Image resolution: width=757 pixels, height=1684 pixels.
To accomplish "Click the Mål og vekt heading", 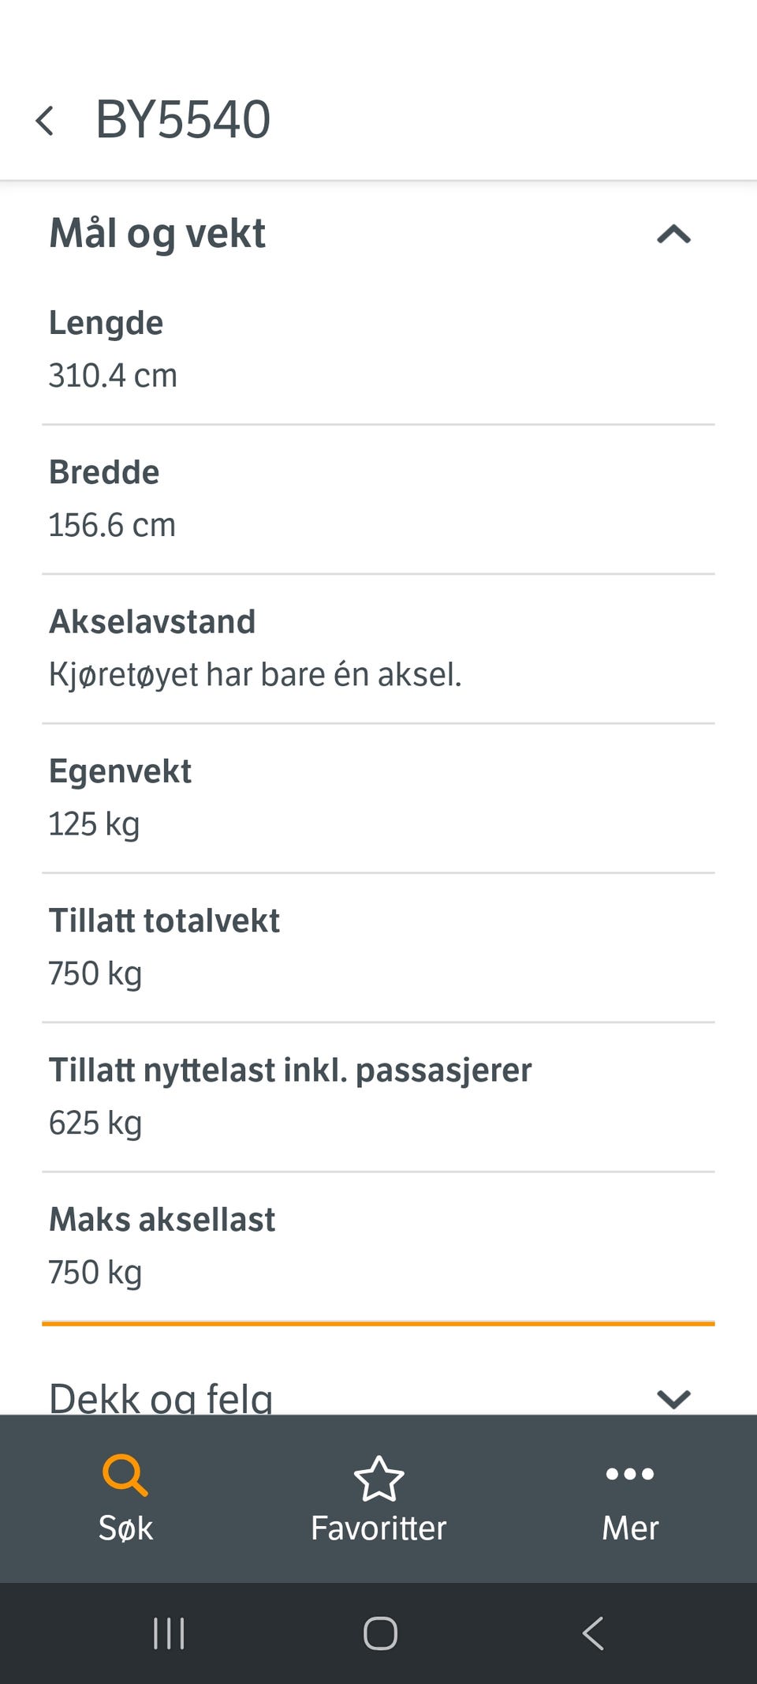I will click(158, 234).
